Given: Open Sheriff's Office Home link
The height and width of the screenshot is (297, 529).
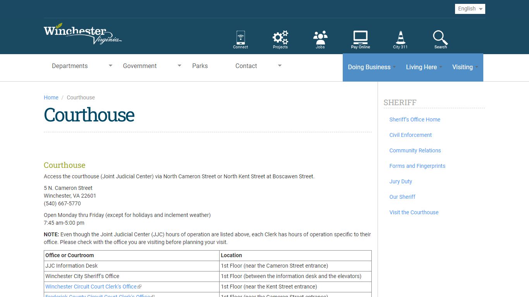Looking at the screenshot, I should pos(415,119).
